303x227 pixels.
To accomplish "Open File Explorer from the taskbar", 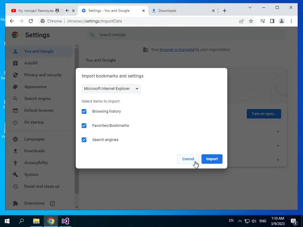I will 36,221.
